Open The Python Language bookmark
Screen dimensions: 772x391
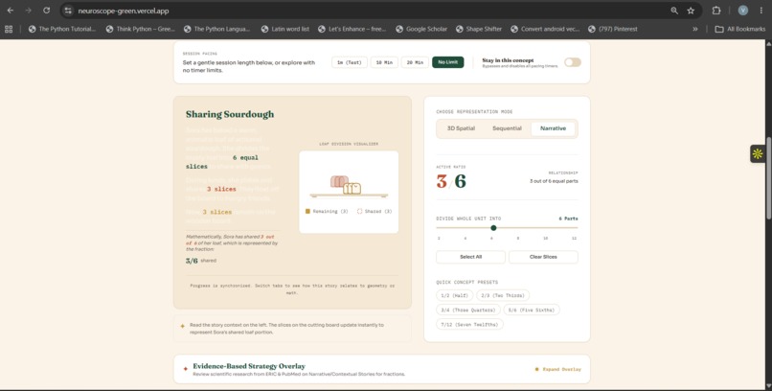[x=217, y=29]
